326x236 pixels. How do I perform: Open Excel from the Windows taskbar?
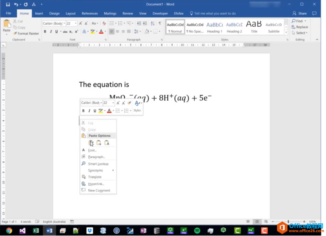click(x=36, y=230)
